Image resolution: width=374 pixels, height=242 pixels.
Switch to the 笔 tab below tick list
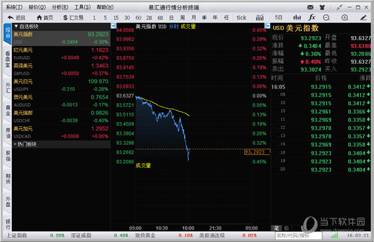276,228
